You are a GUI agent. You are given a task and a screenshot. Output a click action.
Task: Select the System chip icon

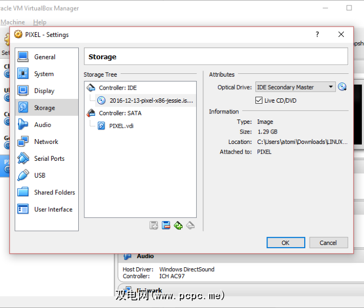coord(23,73)
